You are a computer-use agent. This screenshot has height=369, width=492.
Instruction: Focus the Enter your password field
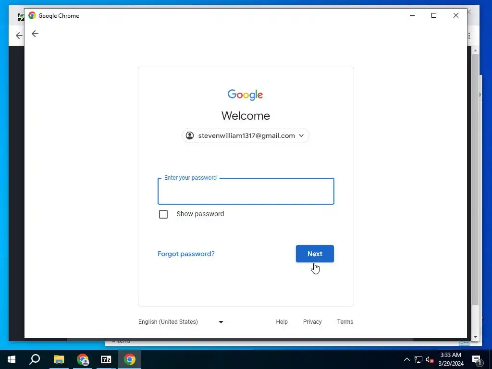(x=246, y=191)
